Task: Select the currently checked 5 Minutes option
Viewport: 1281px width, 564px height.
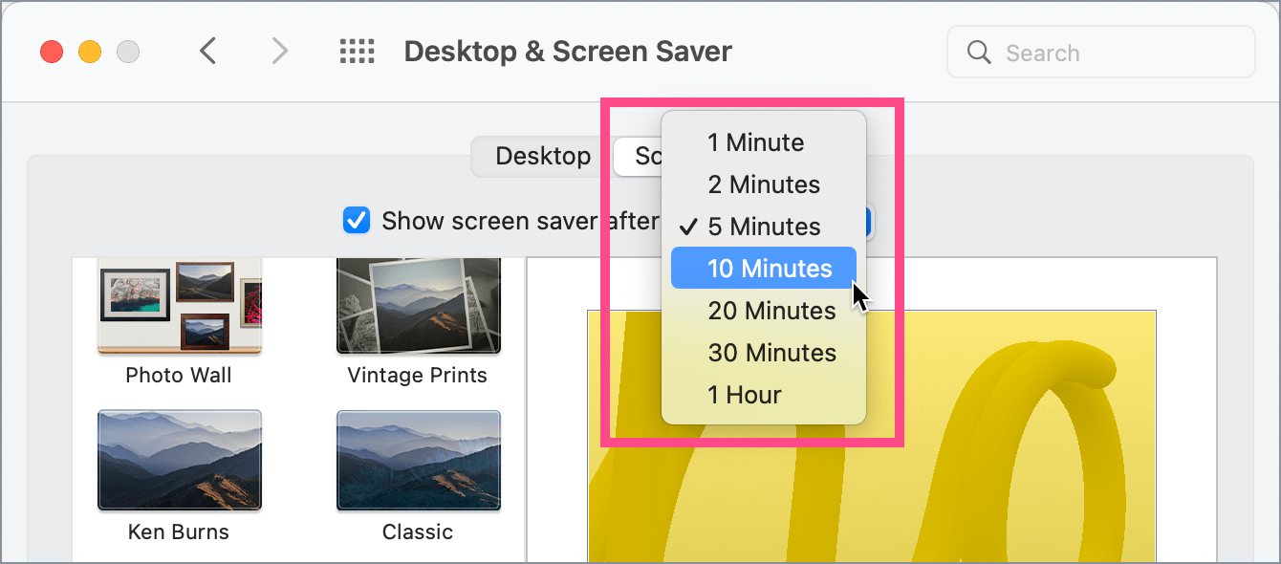Action: pyautogui.click(x=762, y=227)
